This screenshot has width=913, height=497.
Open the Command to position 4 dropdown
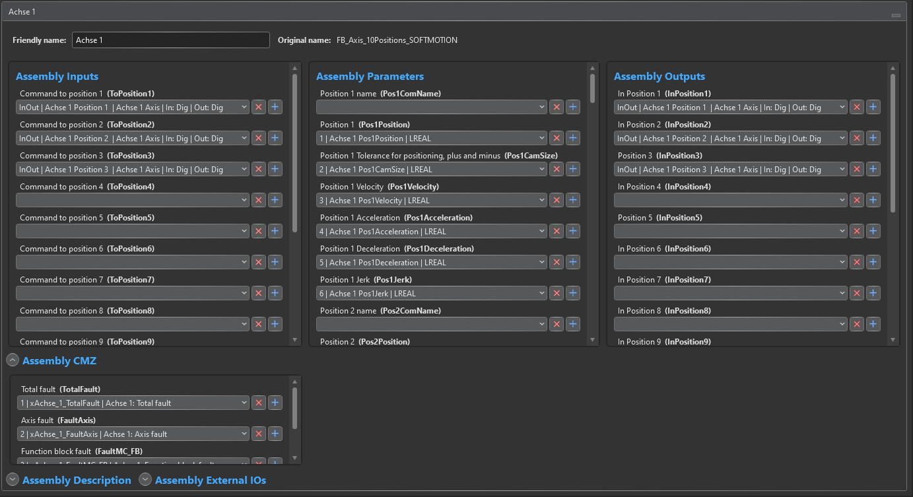click(x=133, y=200)
